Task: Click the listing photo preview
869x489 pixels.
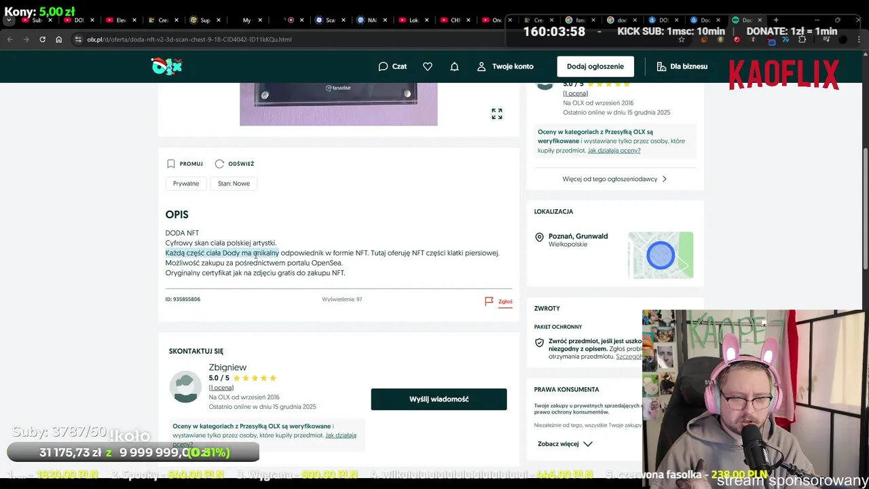Action: pos(338,104)
